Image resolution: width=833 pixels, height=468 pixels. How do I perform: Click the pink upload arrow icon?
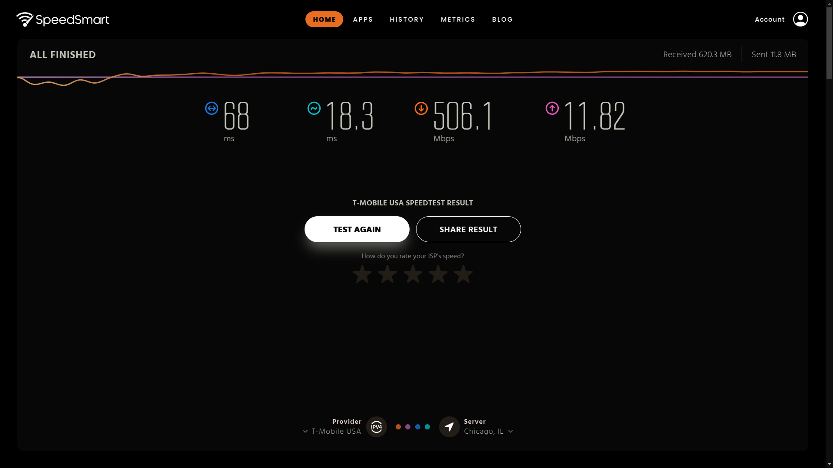pyautogui.click(x=552, y=108)
